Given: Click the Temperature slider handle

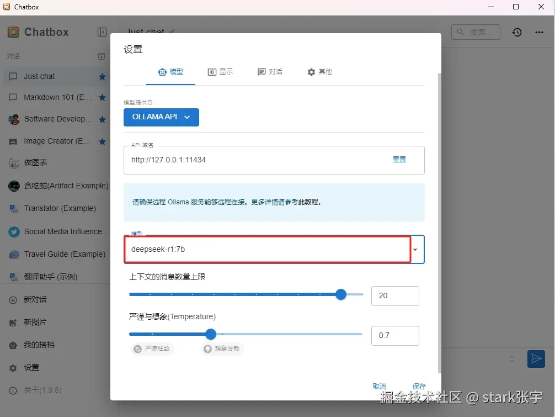Looking at the screenshot, I should click(x=211, y=334).
